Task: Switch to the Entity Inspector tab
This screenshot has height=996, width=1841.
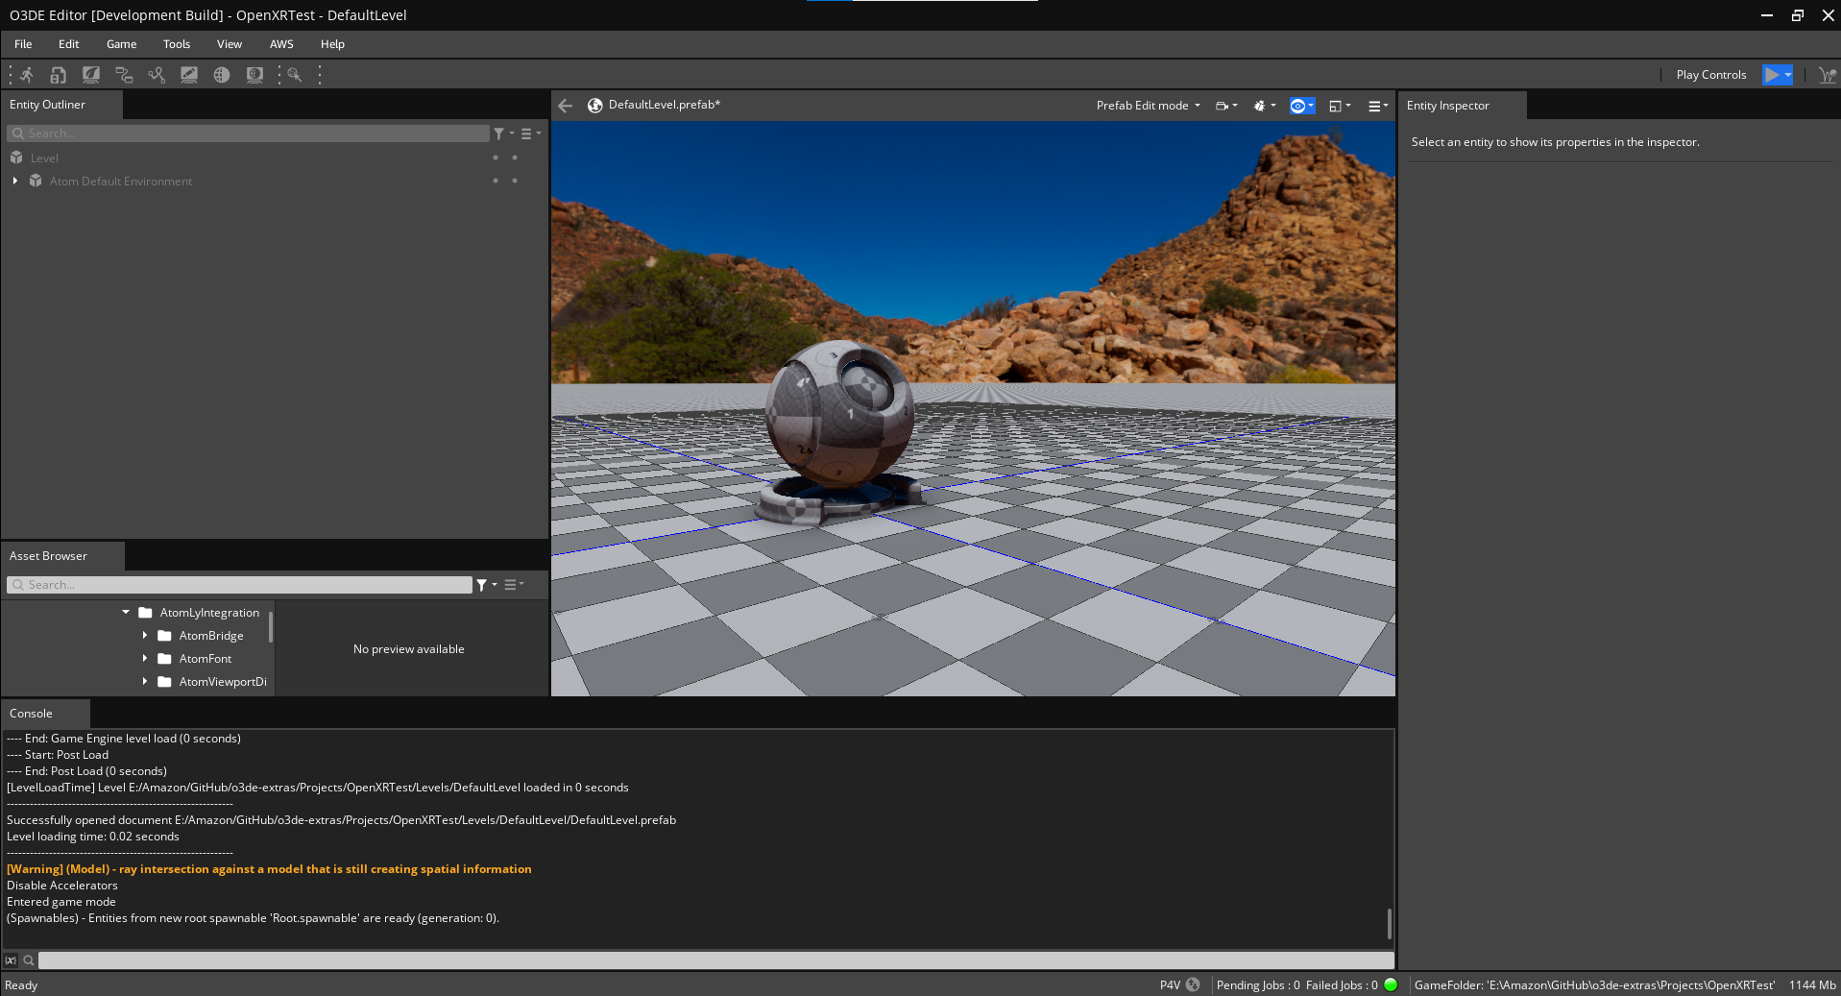Action: click(1447, 106)
